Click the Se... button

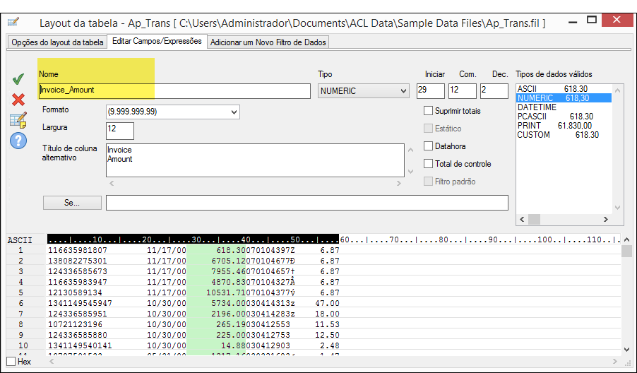(72, 203)
